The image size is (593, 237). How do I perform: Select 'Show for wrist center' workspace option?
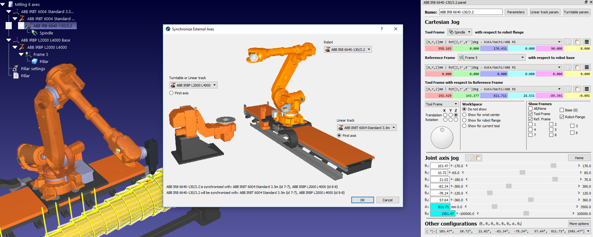tap(464, 115)
